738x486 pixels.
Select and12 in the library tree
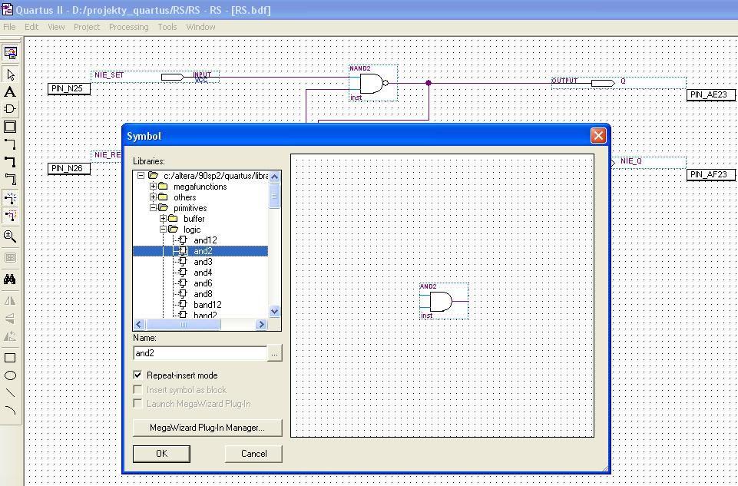tap(205, 240)
